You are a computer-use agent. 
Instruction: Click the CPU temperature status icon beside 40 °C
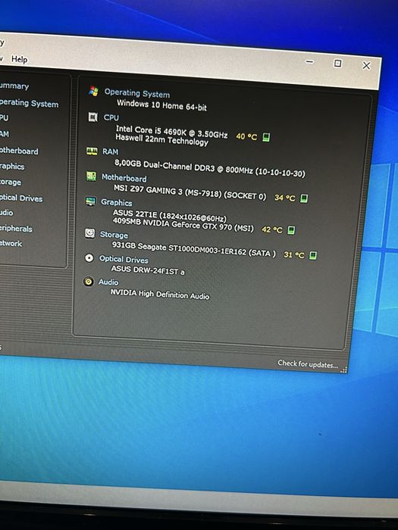coord(266,137)
